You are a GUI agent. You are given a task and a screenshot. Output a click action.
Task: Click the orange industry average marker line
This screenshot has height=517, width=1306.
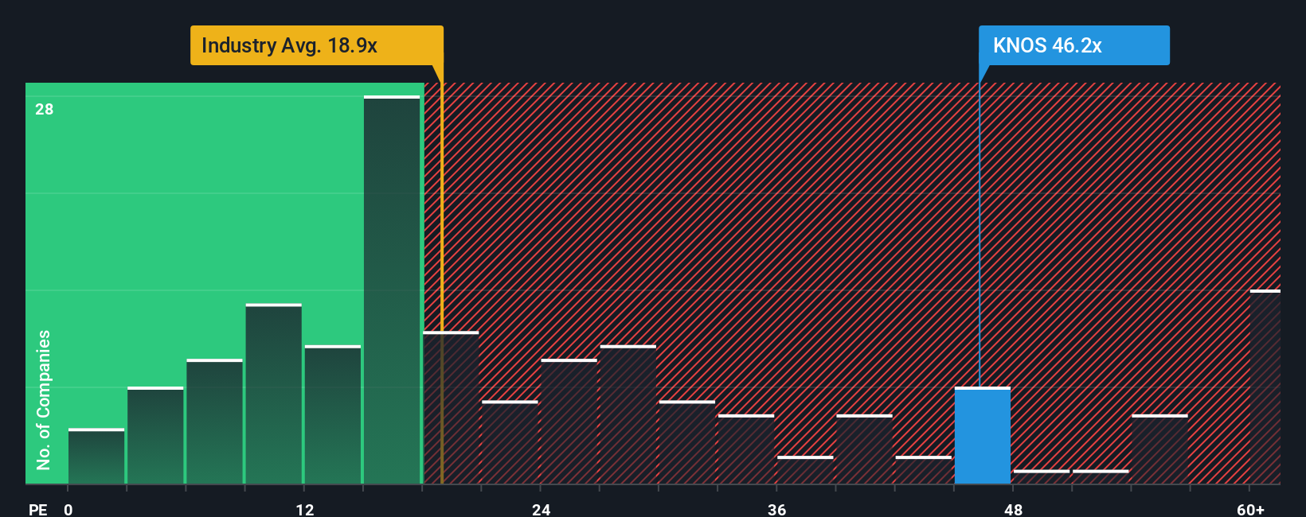[x=442, y=274]
